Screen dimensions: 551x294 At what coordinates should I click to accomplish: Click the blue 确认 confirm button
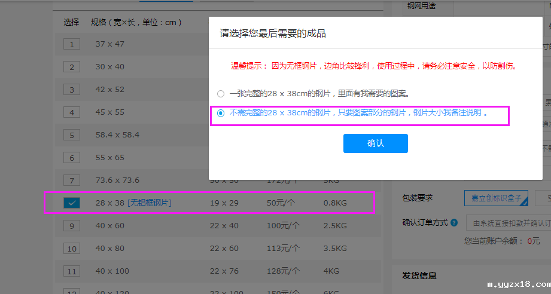[x=375, y=143]
